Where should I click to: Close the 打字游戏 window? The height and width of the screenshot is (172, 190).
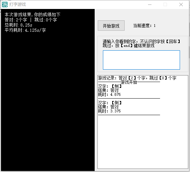[x=181, y=4]
